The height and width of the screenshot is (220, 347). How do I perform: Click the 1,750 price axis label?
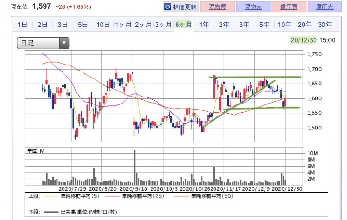(x=314, y=54)
